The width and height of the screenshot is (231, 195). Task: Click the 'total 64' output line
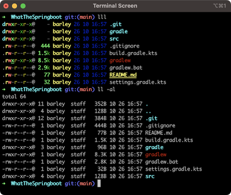pyautogui.click(x=14, y=96)
